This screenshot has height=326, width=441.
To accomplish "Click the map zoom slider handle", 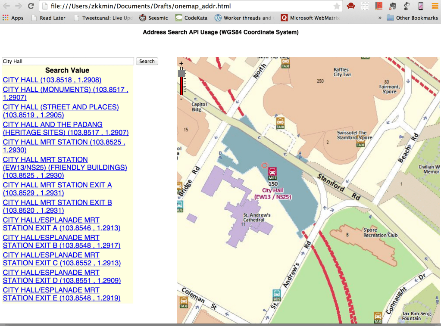I will (181, 73).
